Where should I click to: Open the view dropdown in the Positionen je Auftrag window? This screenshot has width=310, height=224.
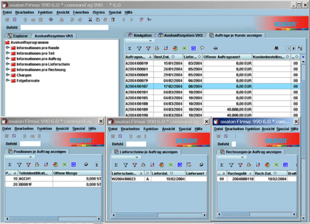tap(20, 157)
